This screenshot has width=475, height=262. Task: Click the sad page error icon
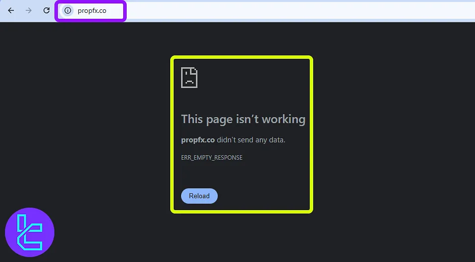tap(189, 78)
